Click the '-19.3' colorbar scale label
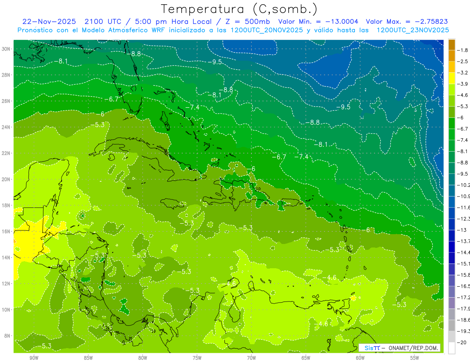 pos(464,331)
